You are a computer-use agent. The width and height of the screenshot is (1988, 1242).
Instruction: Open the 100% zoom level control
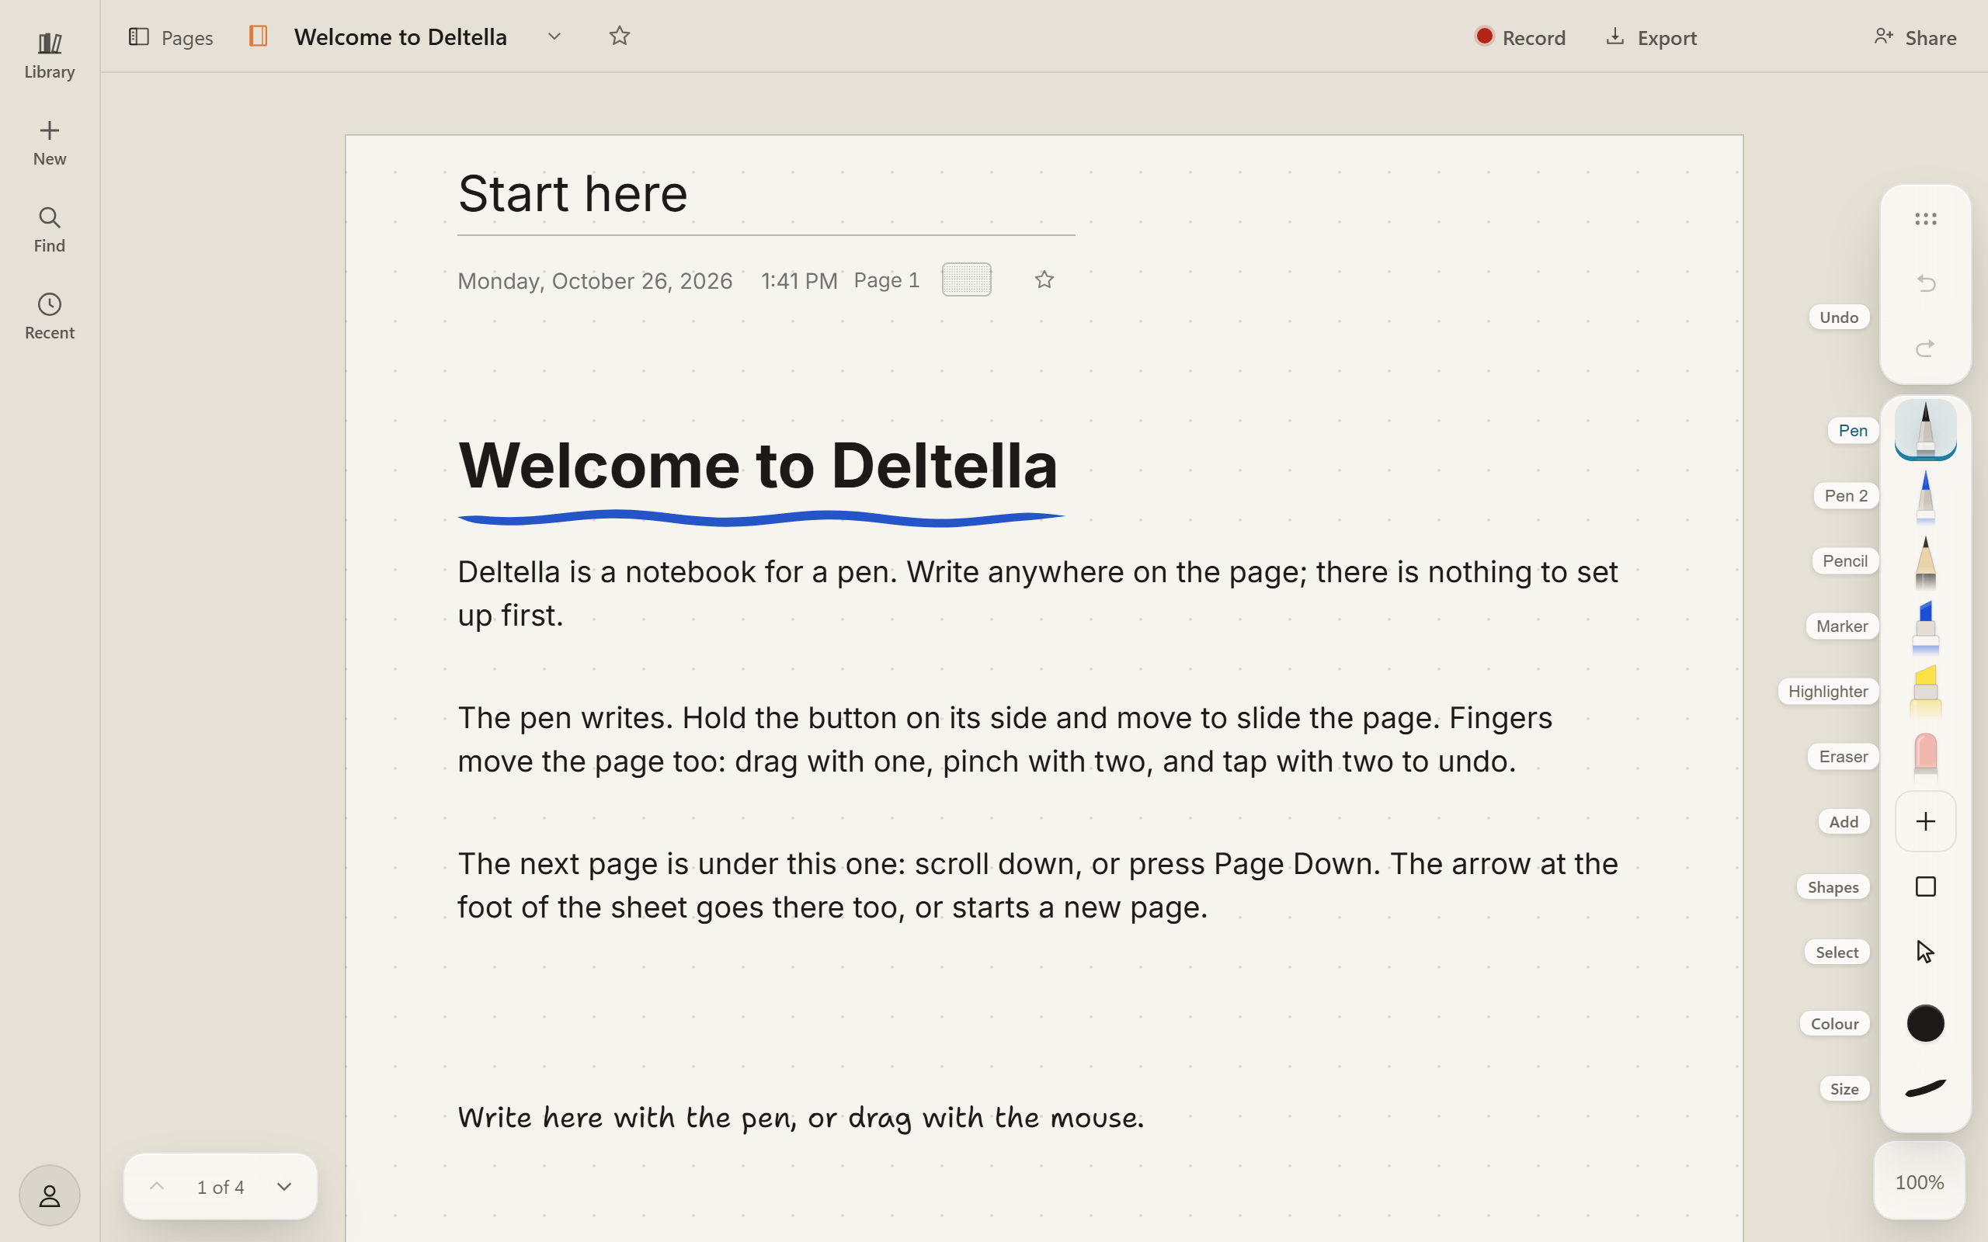[x=1919, y=1182]
